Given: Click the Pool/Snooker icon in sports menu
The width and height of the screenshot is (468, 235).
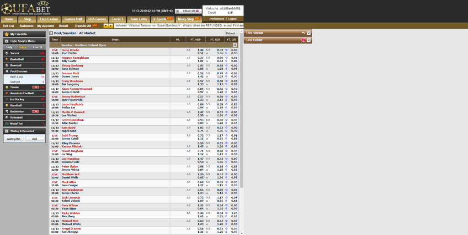Looking at the screenshot, I should click(7, 72).
